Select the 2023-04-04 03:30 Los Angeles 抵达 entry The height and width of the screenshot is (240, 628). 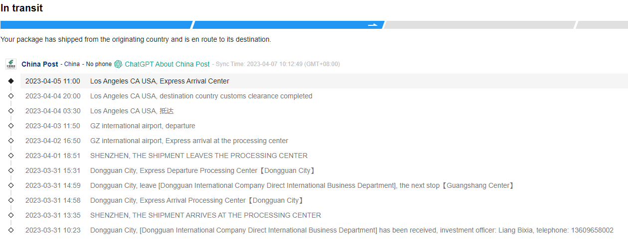[132, 111]
